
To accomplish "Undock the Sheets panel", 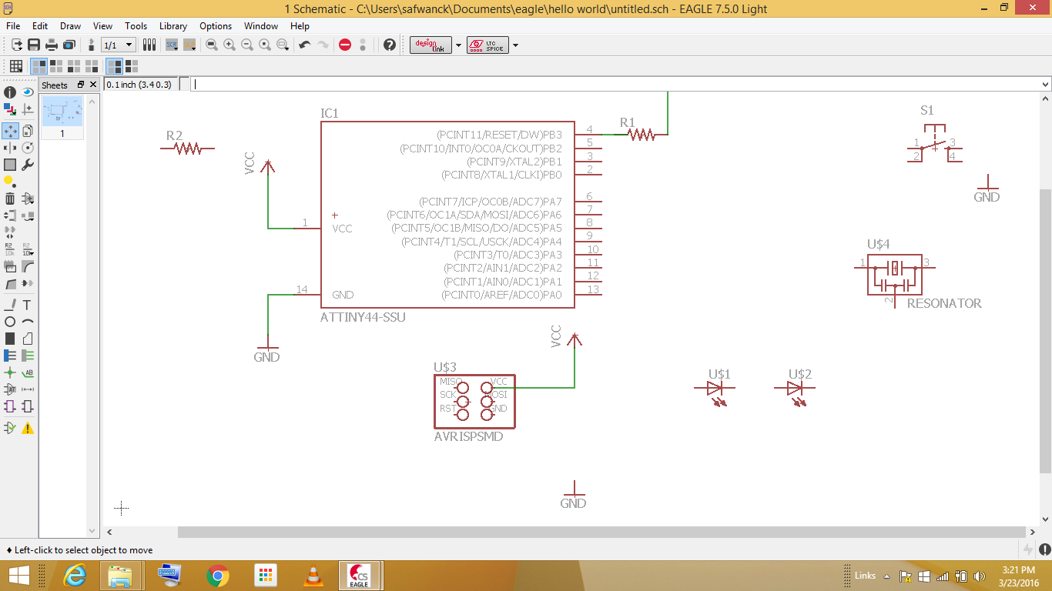I will [x=81, y=85].
